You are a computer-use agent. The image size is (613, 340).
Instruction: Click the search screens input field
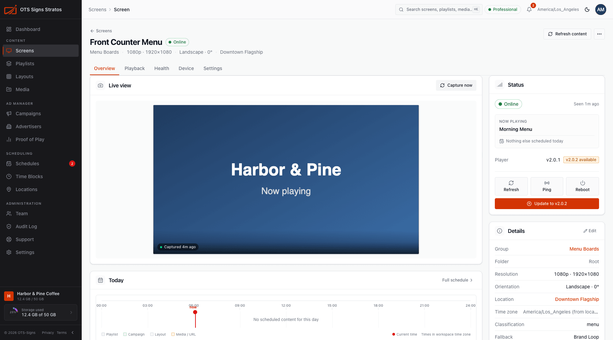tap(439, 10)
